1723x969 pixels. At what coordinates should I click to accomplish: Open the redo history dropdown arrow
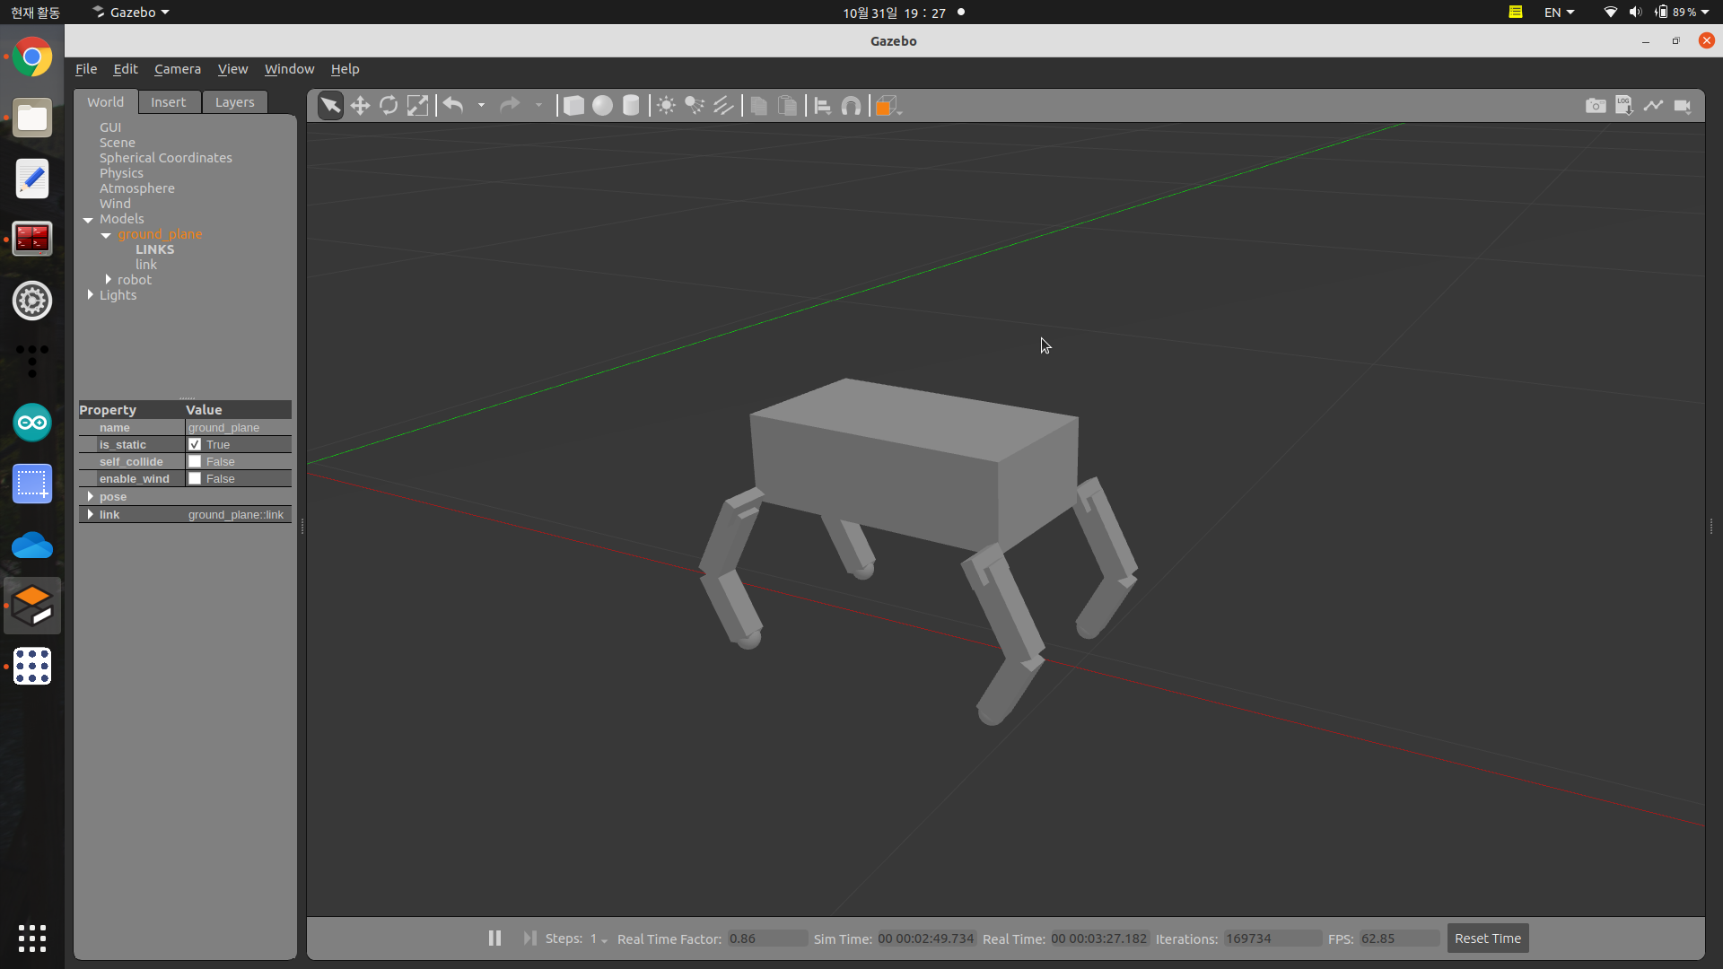tap(538, 106)
